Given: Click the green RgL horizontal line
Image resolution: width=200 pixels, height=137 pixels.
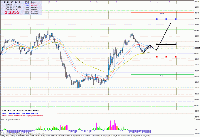Looking at the screenshot, I should click(162, 75).
